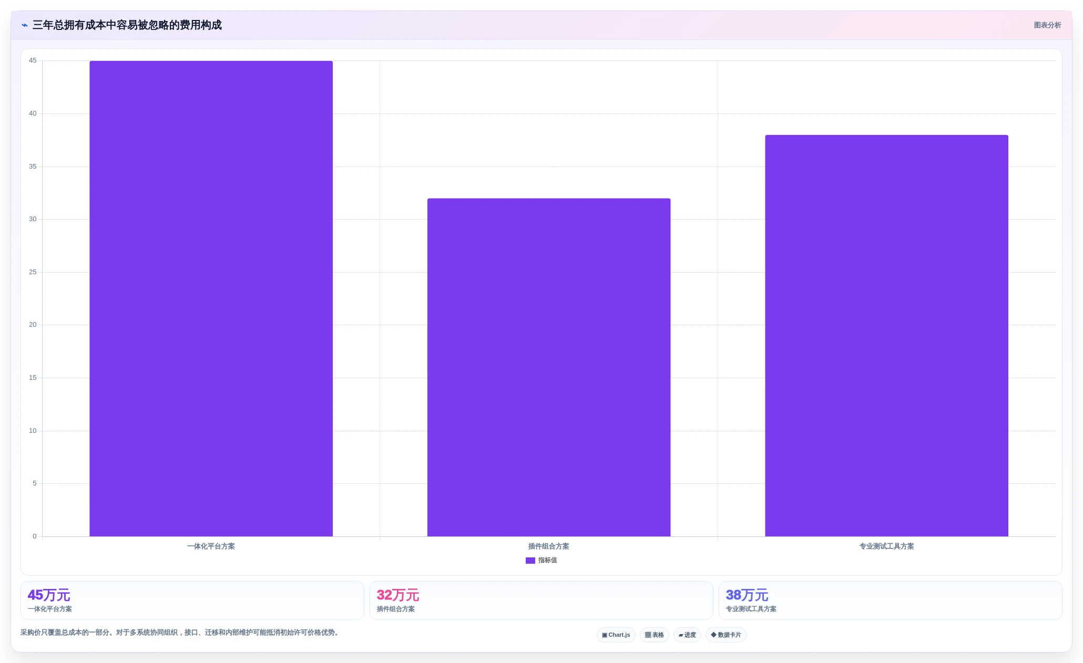
Task: Open the 图表分析 label in header
Action: tap(1047, 25)
